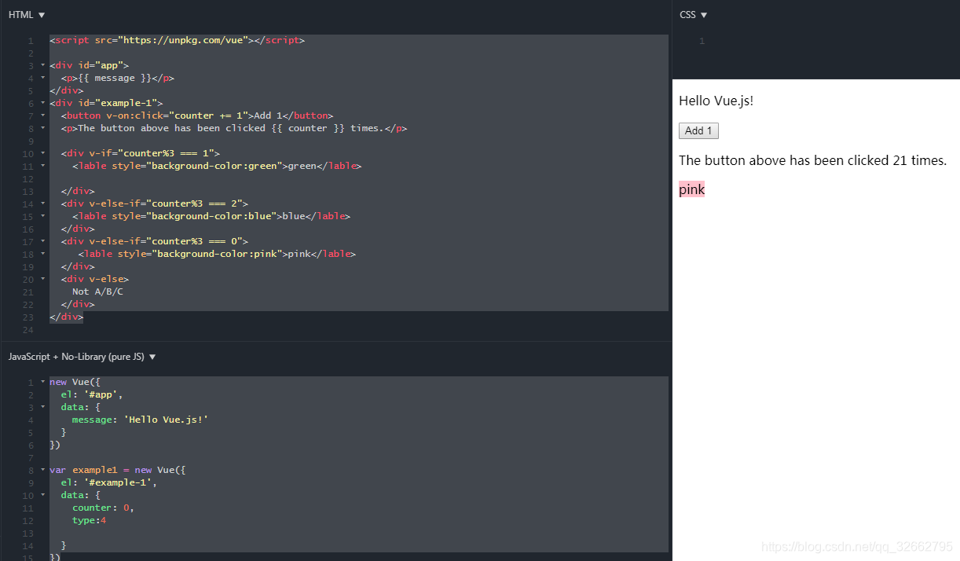Click the el: '#app' line in JavaScript

point(92,394)
